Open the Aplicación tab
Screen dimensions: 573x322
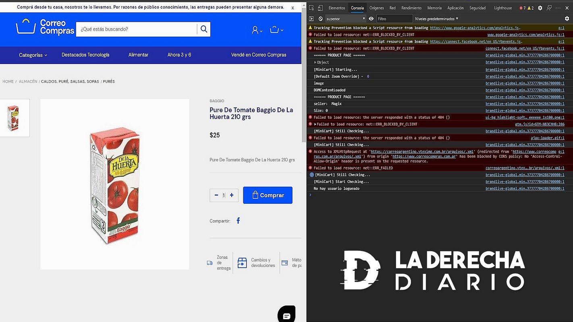(455, 8)
